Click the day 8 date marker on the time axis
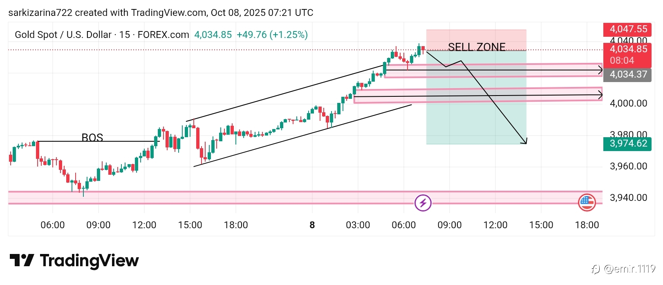Screen dimensions: 663x285 (312, 225)
